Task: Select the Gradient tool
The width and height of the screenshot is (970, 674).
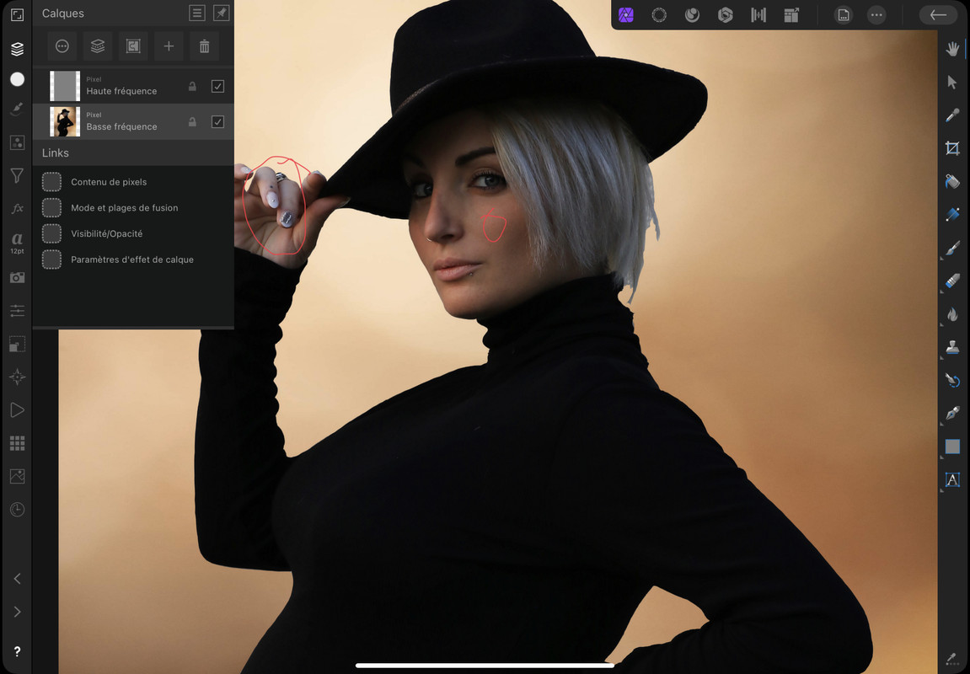Action: coord(952,214)
